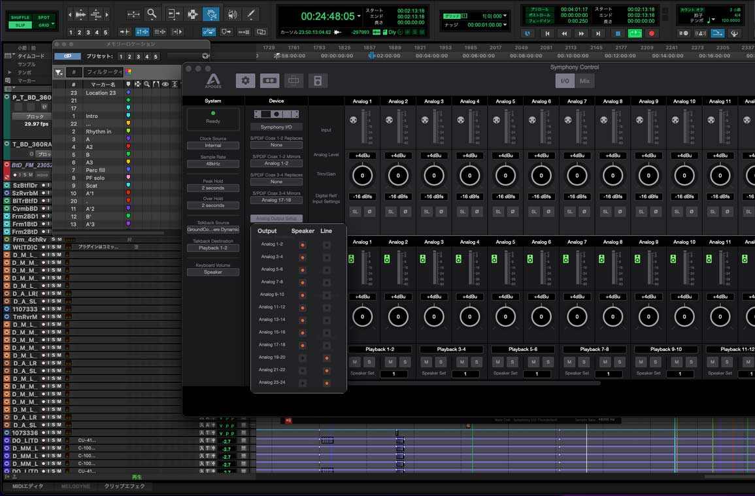Open S/PDIF Coax 3-4 Mirrors Analog 17-18 dropdown
755x496 pixels.
[x=277, y=200]
